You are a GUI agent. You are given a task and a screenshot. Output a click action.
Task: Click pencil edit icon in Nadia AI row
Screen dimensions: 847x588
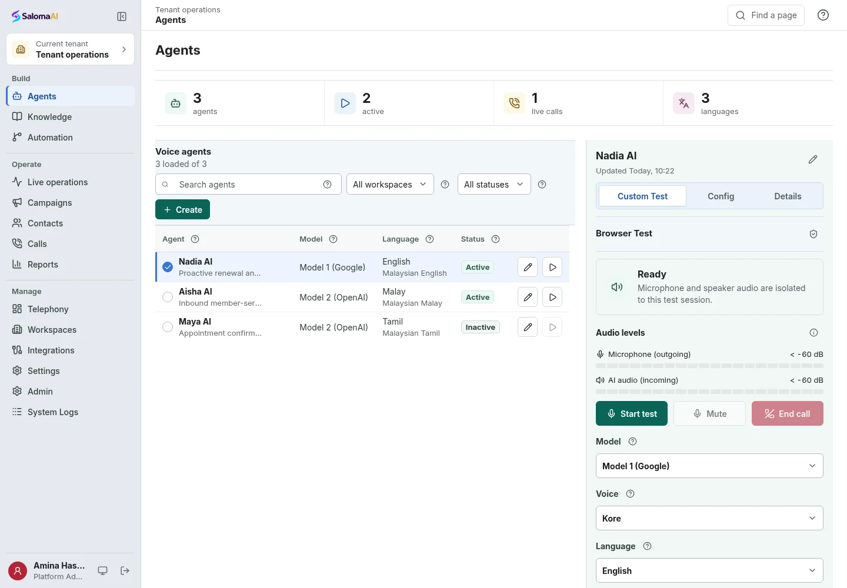528,267
